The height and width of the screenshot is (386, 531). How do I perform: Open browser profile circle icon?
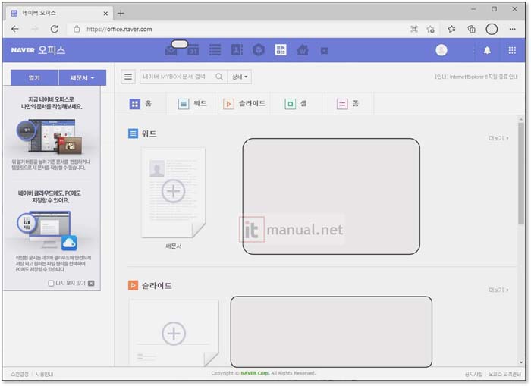coord(492,30)
